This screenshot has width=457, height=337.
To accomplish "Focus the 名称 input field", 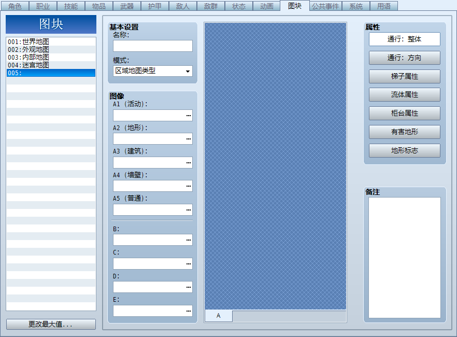I will tap(153, 46).
